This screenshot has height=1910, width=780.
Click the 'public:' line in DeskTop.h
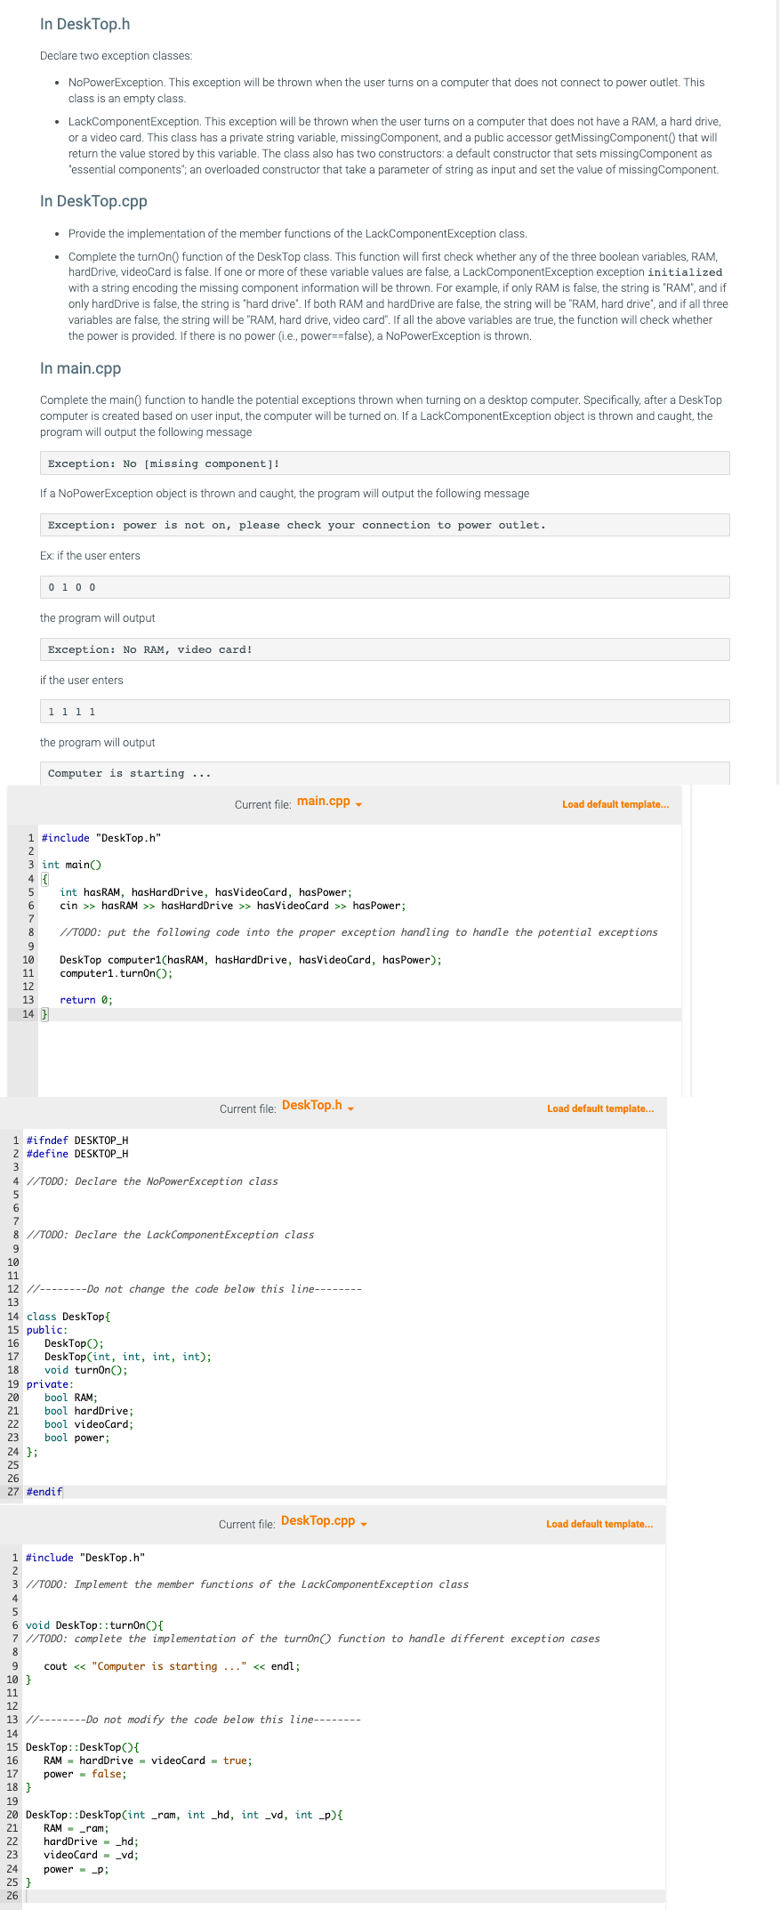coord(47,1330)
